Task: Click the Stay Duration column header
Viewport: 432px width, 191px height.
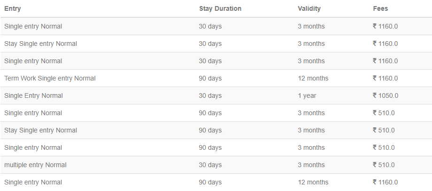Action: point(220,8)
